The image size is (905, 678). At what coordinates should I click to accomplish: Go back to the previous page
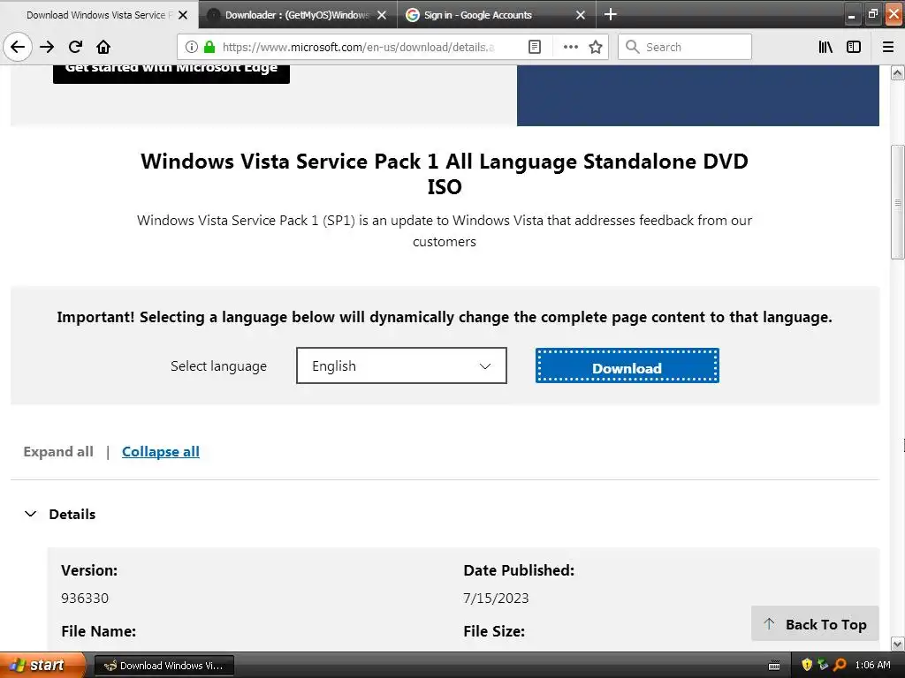point(18,47)
